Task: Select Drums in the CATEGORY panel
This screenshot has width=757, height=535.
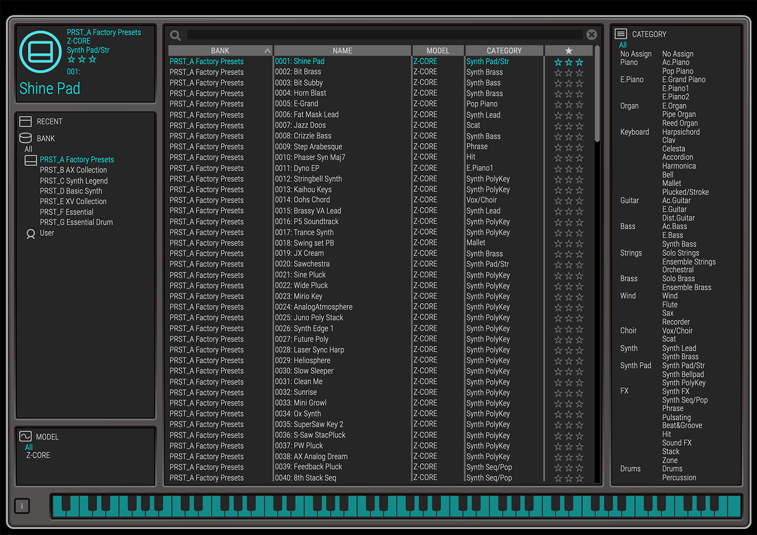Action: pos(630,469)
